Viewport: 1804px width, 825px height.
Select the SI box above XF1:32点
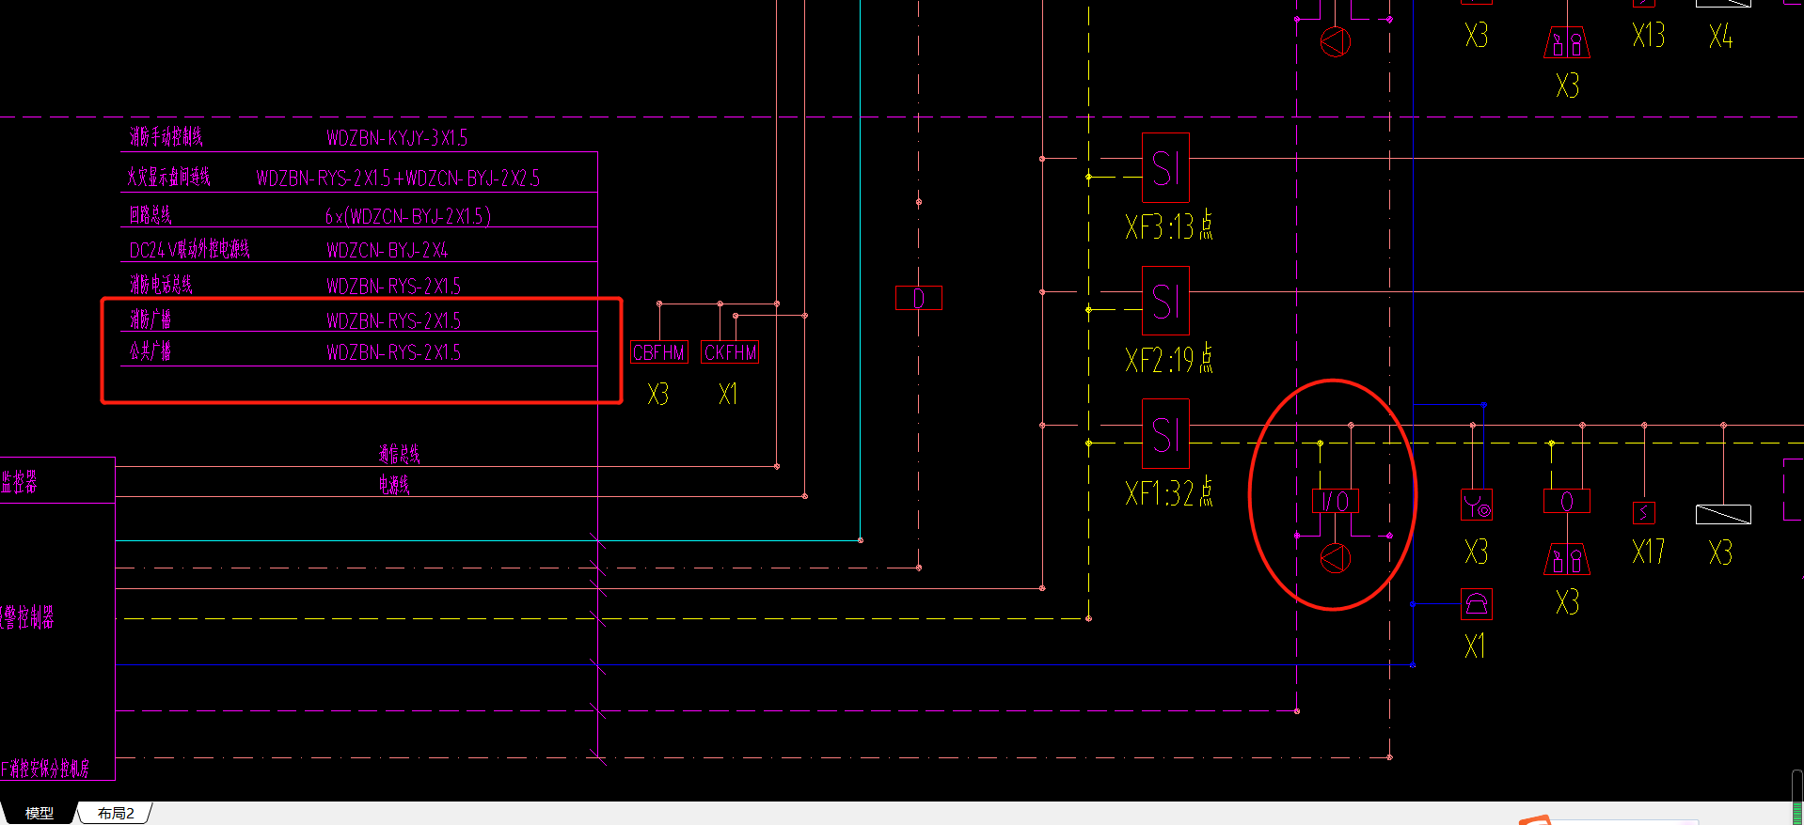click(x=1165, y=434)
